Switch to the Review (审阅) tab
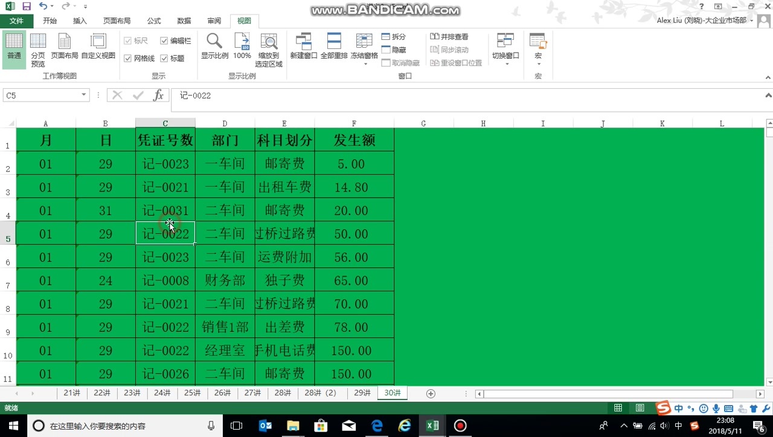Screen dimensions: 773x437 (214, 21)
